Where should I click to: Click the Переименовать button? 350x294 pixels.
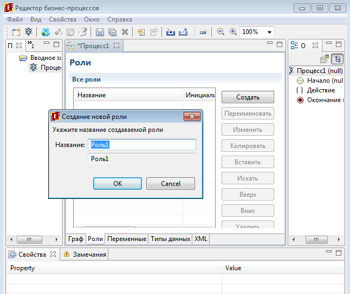(248, 113)
